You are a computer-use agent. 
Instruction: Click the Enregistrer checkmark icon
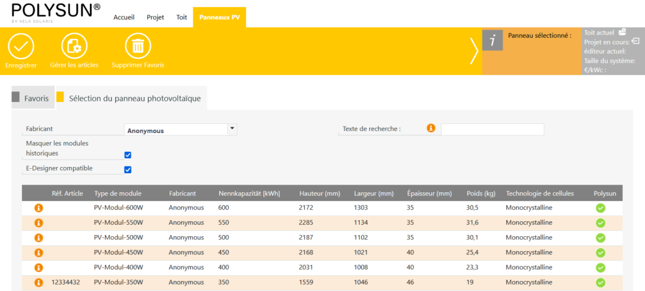[21, 47]
